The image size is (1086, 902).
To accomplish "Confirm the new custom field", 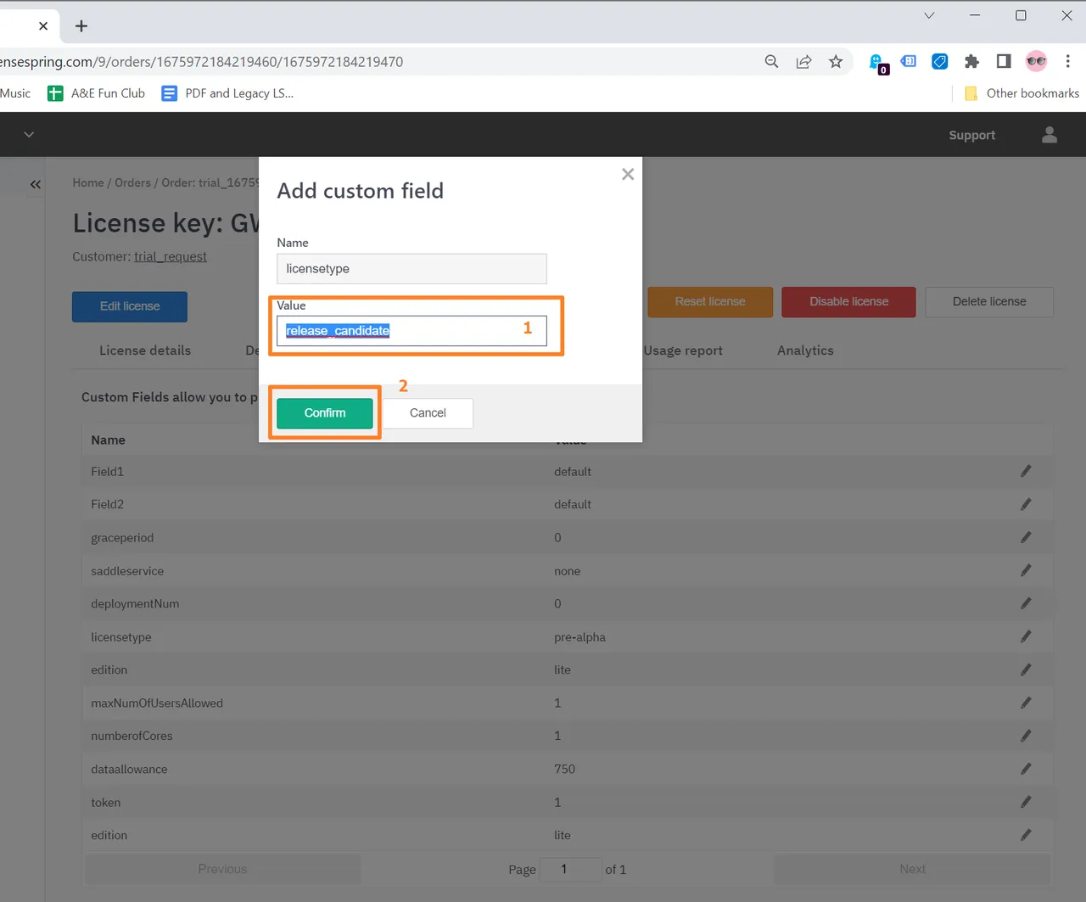I will click(x=323, y=413).
